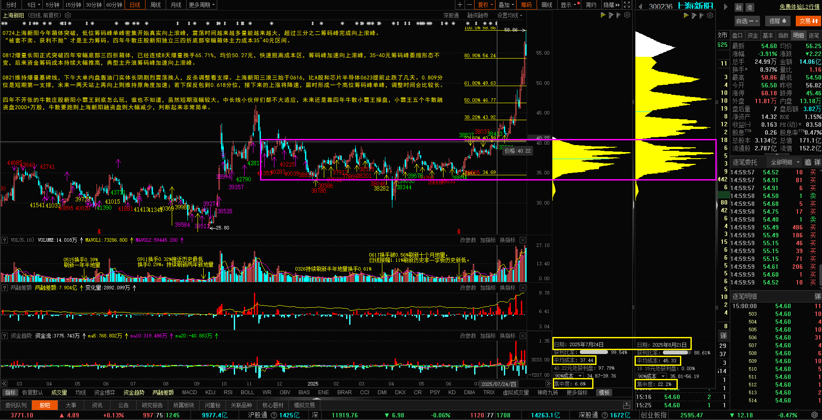Click 改参数 in VOL panel
Viewport: 822px width, 420px height.
pyautogui.click(x=468, y=240)
